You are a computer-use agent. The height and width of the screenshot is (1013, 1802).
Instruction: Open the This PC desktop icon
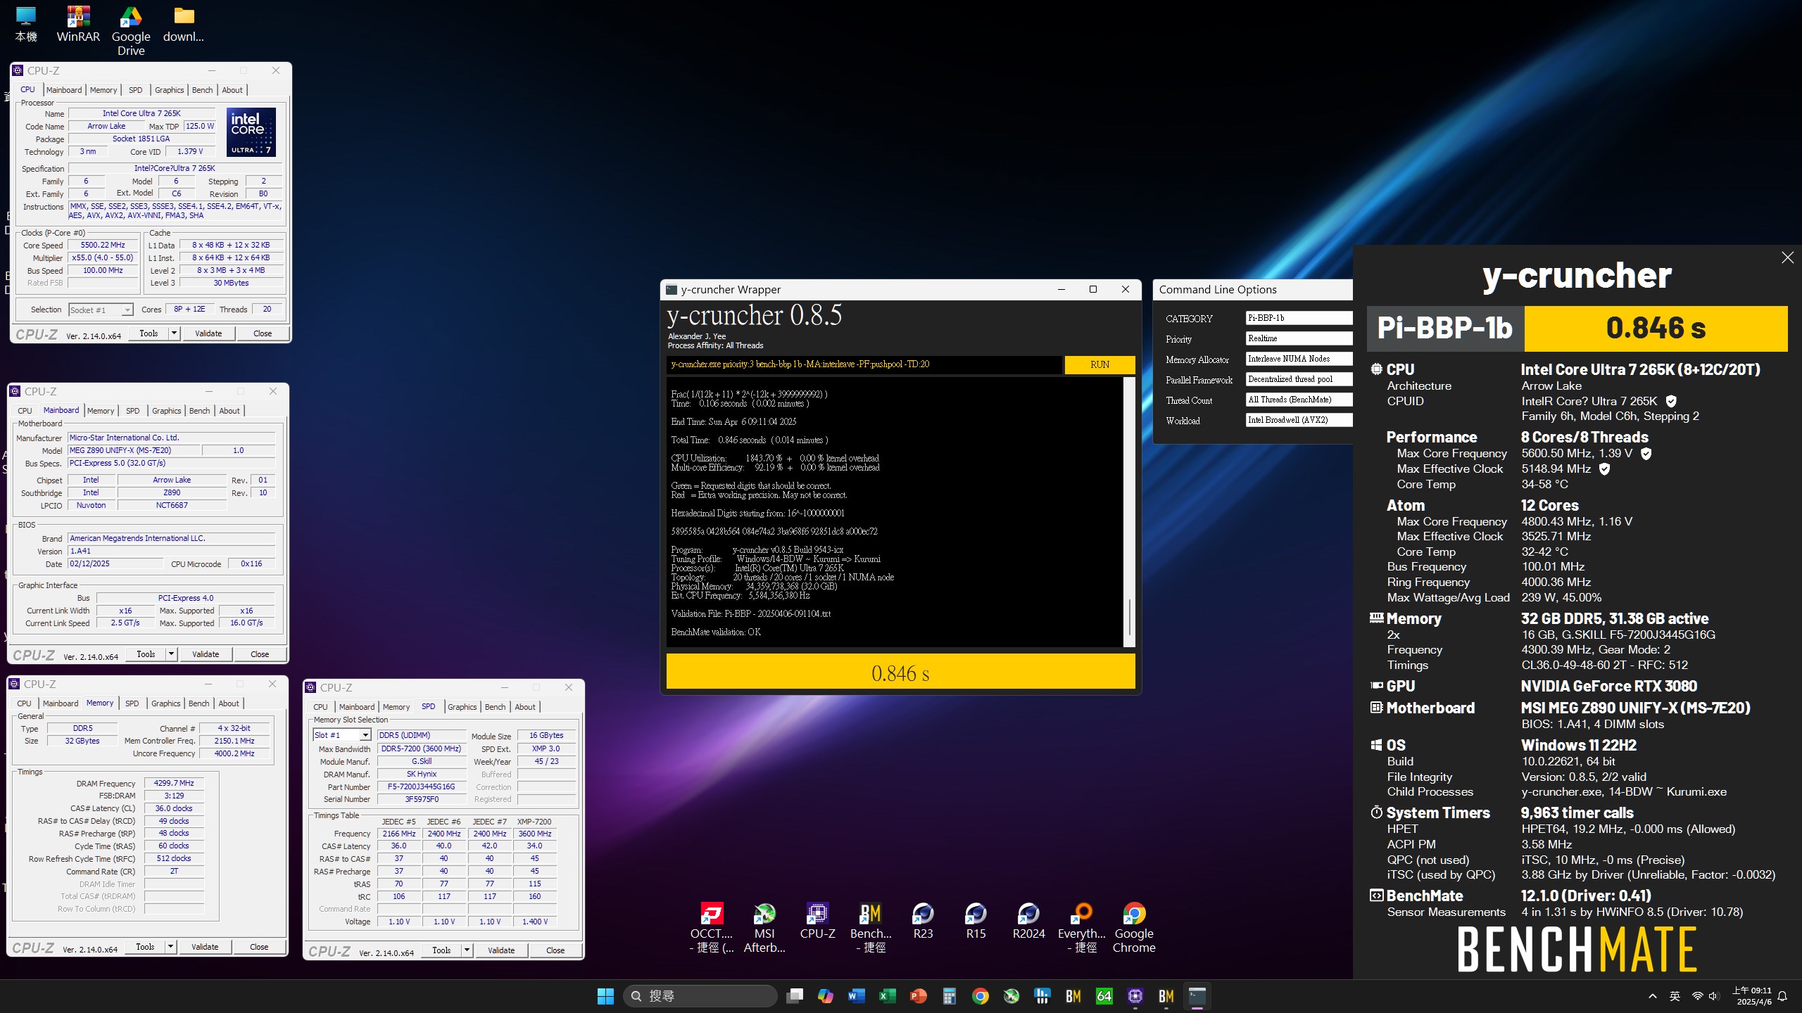pos(26,24)
